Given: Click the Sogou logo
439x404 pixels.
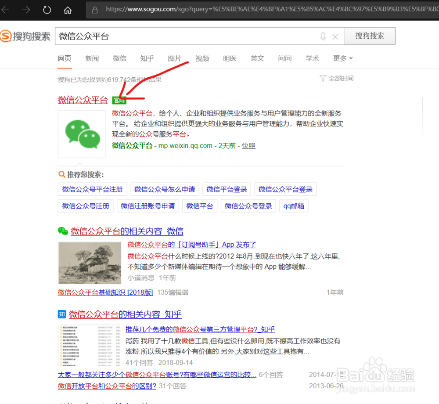Looking at the screenshot, I should 25,36.
